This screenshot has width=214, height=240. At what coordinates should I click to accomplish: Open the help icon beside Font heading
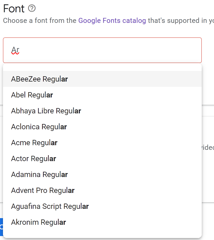(32, 9)
